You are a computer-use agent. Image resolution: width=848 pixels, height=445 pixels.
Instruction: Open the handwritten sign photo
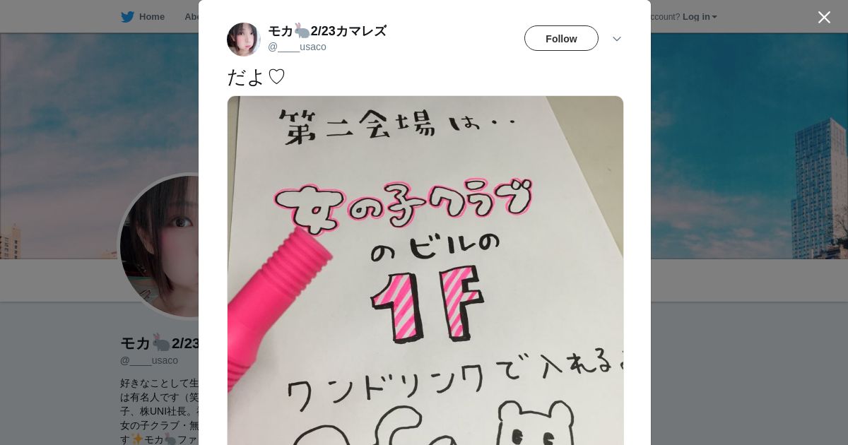coord(425,271)
